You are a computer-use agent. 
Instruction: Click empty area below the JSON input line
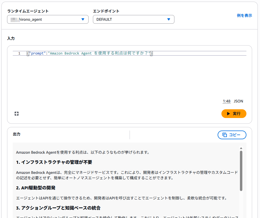[x=122, y=79]
